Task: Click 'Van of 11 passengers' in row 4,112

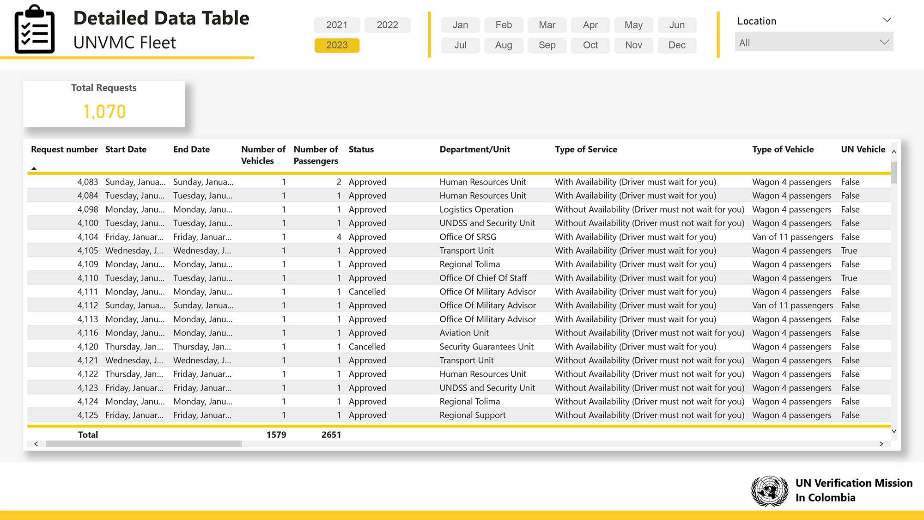Action: [x=792, y=306]
